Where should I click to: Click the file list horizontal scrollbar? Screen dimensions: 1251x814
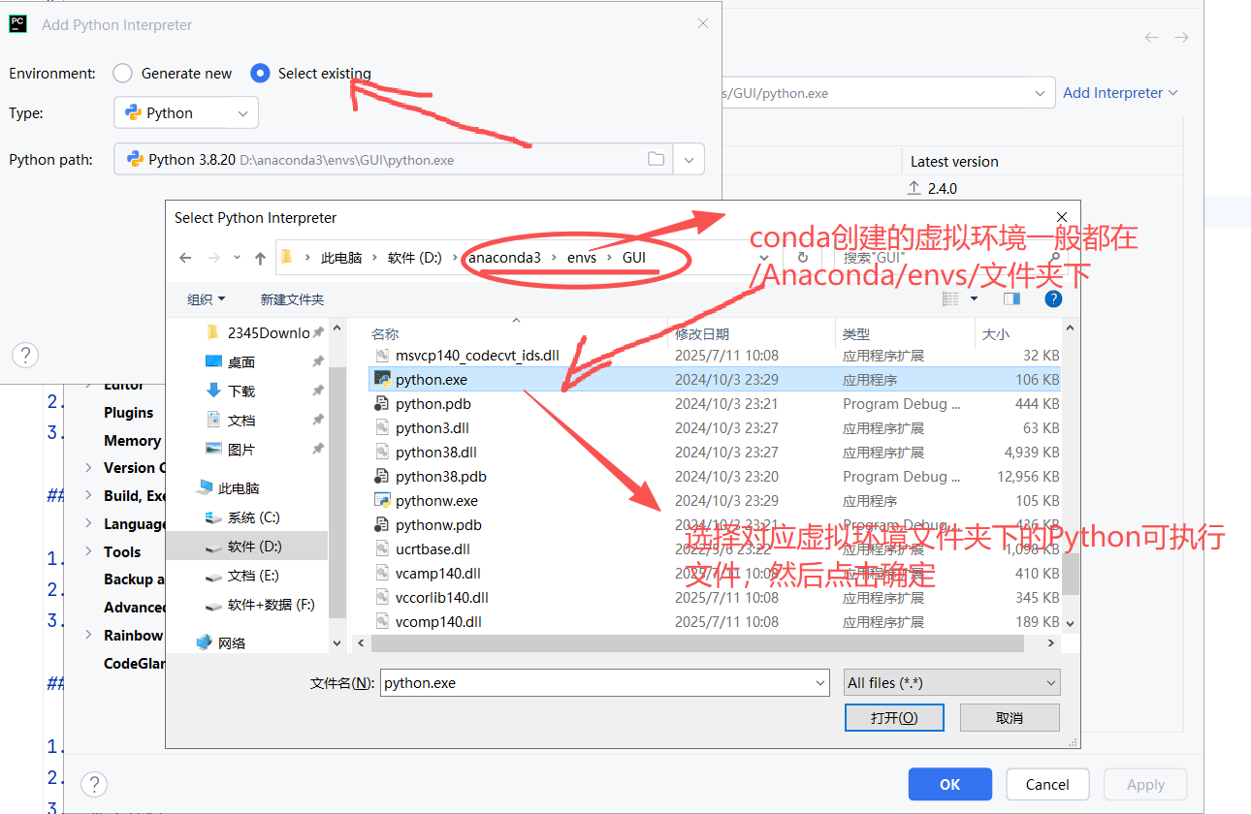click(698, 643)
